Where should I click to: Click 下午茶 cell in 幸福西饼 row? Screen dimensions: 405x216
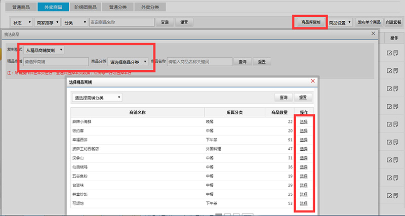tap(212, 140)
